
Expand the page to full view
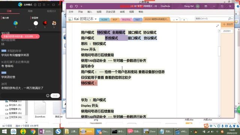click(x=217, y=26)
